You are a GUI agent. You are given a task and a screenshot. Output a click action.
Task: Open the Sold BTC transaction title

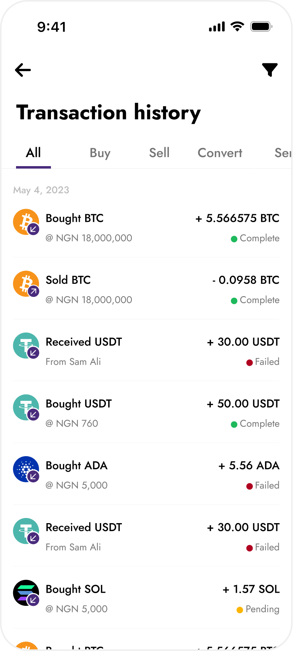pos(68,280)
